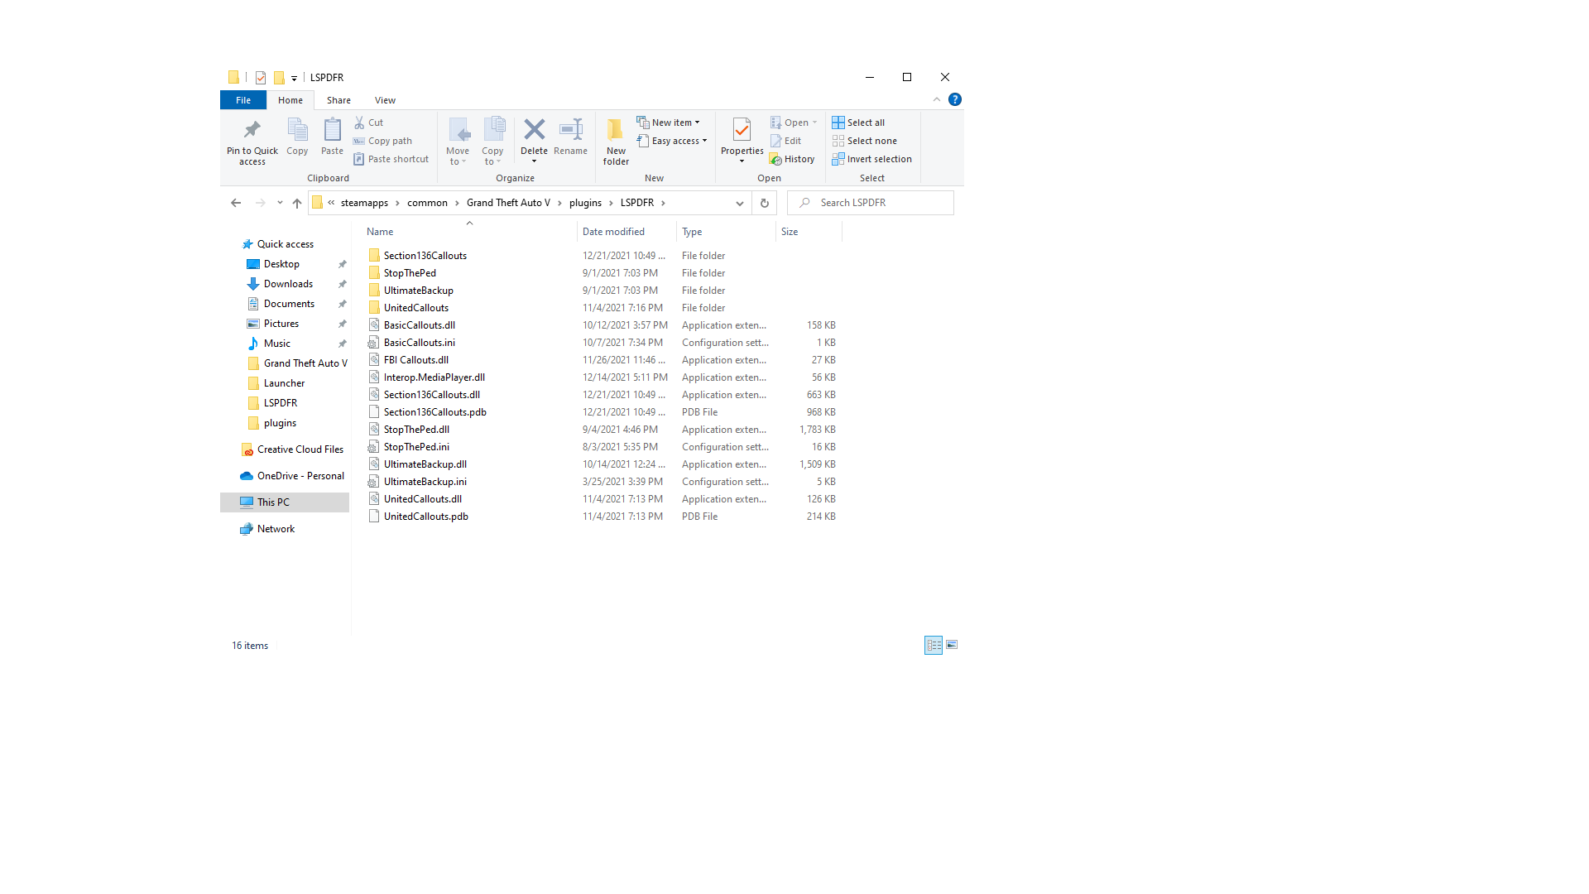The height and width of the screenshot is (894, 1589).
Task: Switch to the View ribbon tab
Action: 385,100
